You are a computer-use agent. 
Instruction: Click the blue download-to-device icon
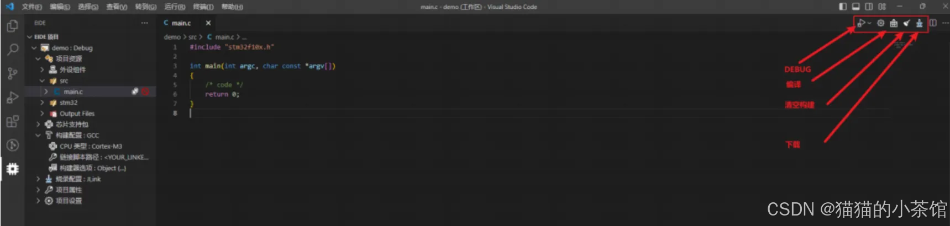click(919, 23)
